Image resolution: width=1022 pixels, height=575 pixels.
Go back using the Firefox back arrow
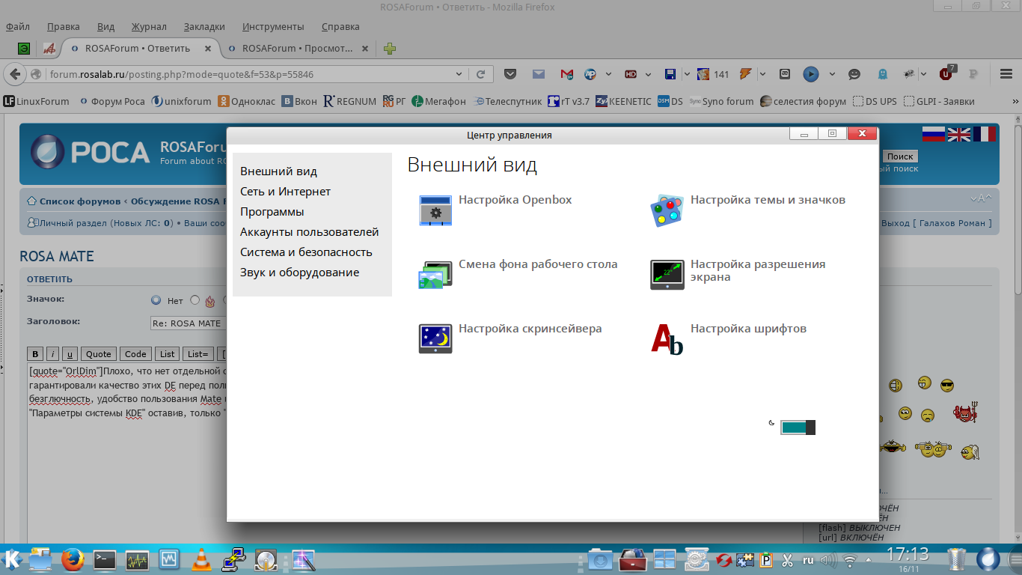tap(16, 74)
